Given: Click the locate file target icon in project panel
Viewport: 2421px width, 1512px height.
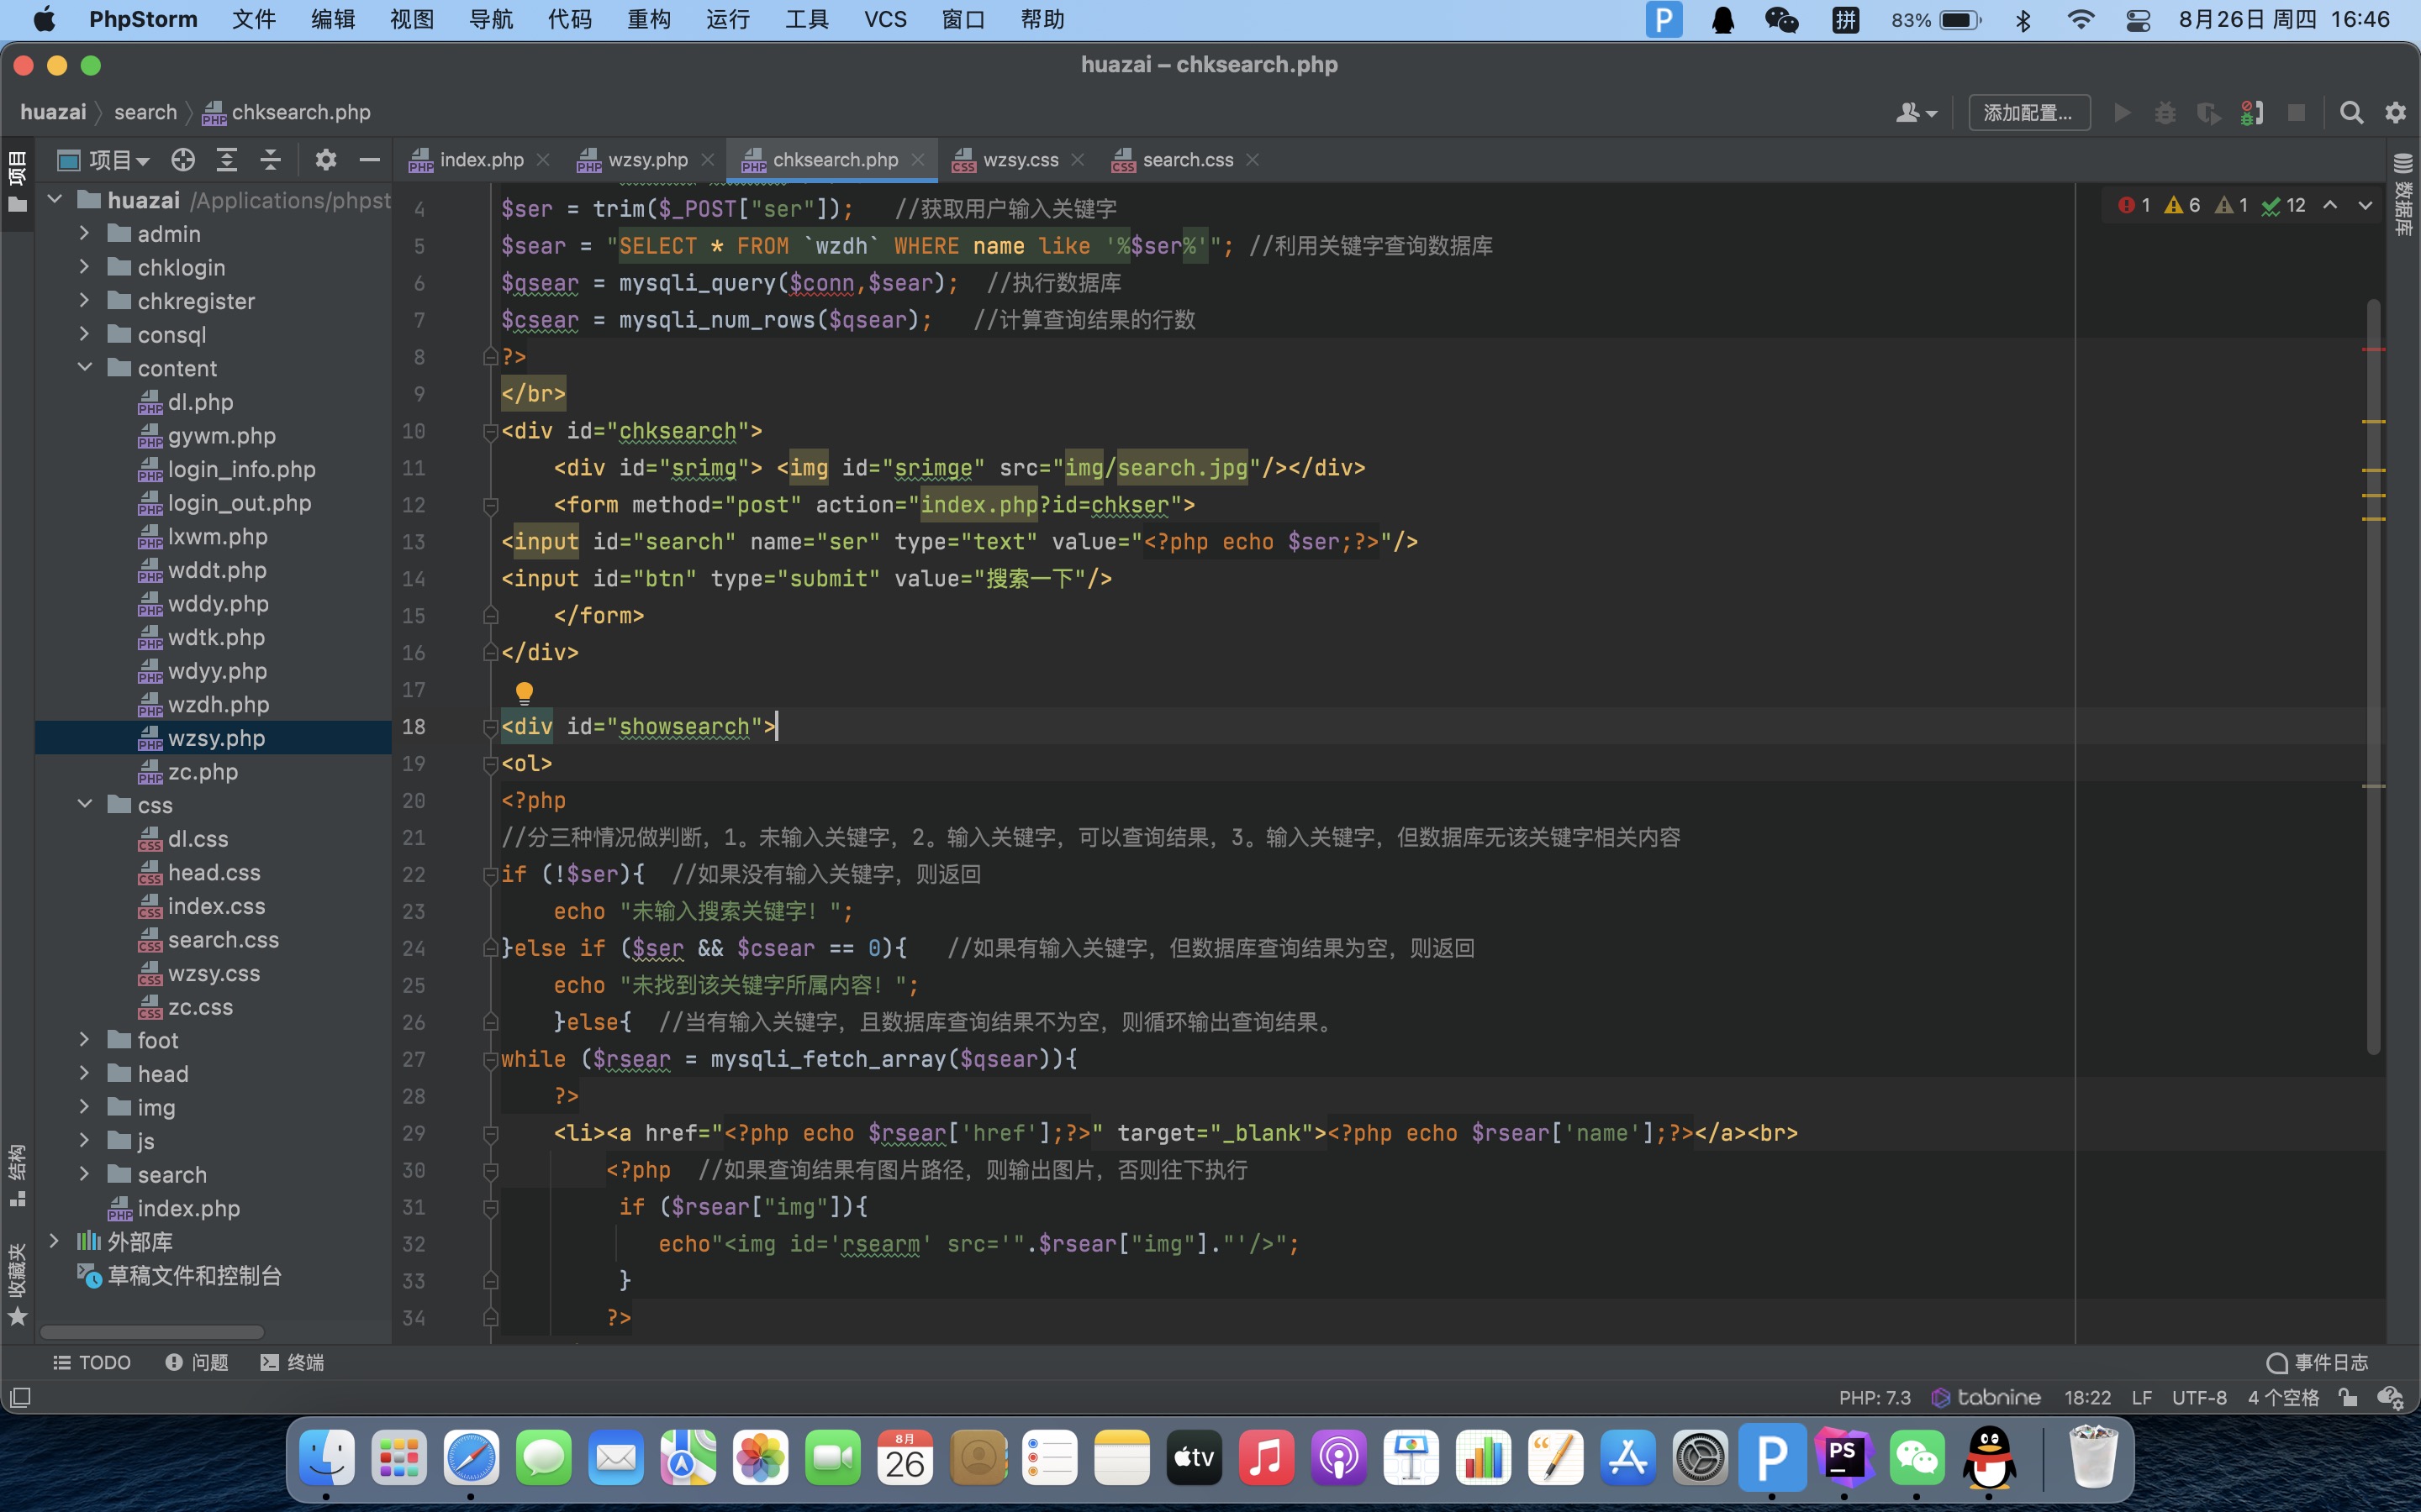Looking at the screenshot, I should (182, 160).
